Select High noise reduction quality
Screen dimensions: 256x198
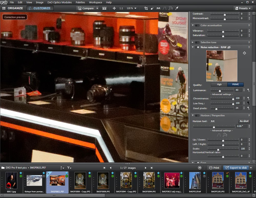[x=219, y=84]
